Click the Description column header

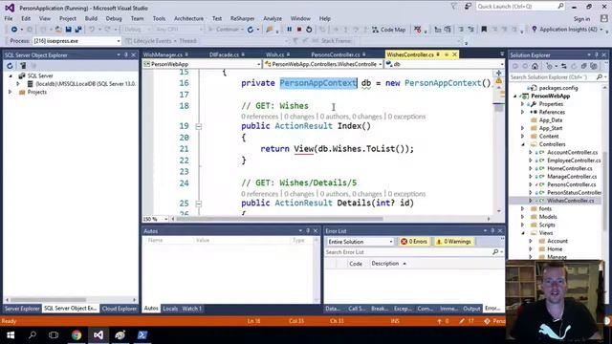(384, 264)
